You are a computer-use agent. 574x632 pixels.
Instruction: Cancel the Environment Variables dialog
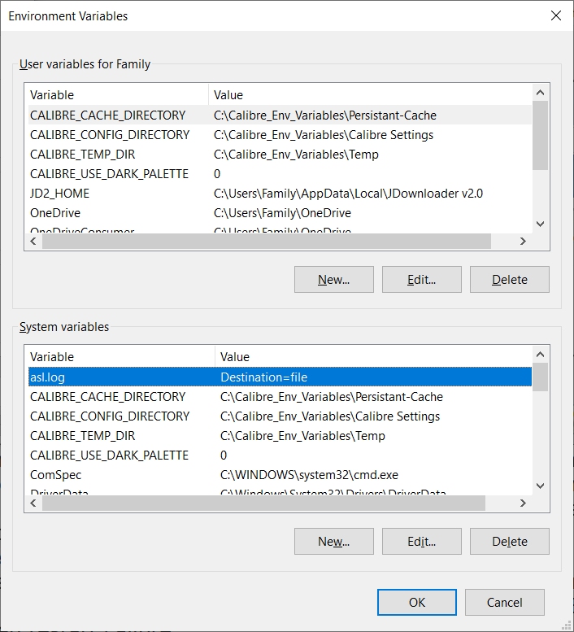pos(504,603)
